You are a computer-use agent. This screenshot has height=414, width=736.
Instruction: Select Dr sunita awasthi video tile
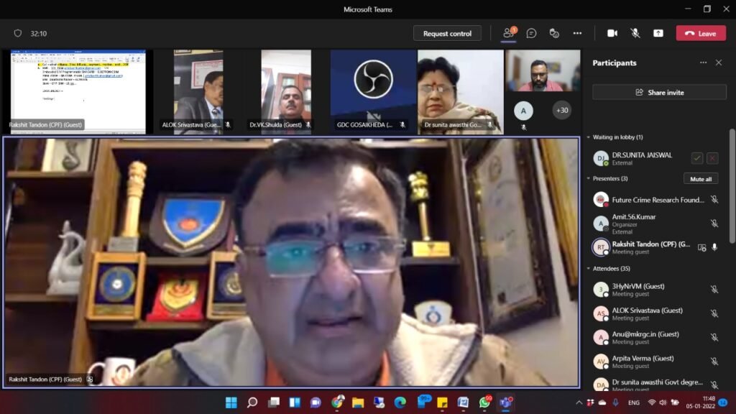pyautogui.click(x=461, y=92)
